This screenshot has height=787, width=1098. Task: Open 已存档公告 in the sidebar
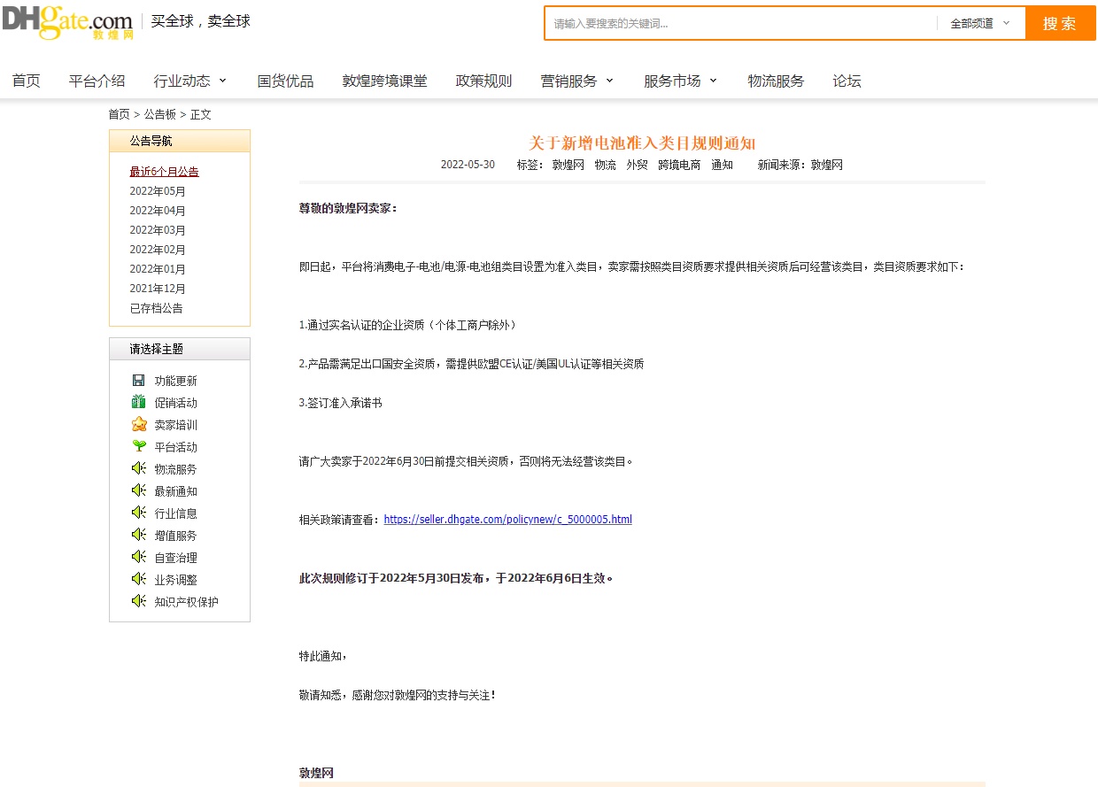[x=157, y=308]
